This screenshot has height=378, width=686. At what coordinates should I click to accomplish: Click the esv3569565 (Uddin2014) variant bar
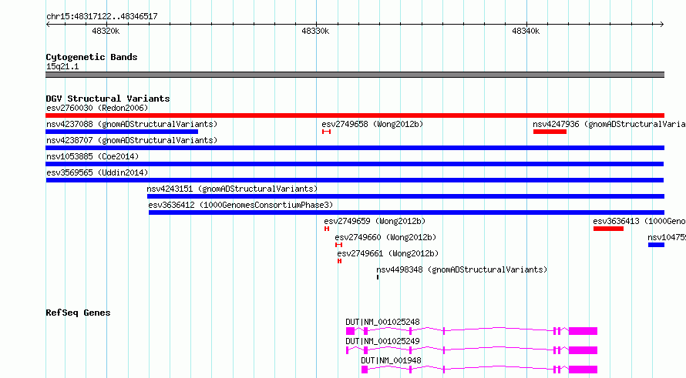[355, 180]
